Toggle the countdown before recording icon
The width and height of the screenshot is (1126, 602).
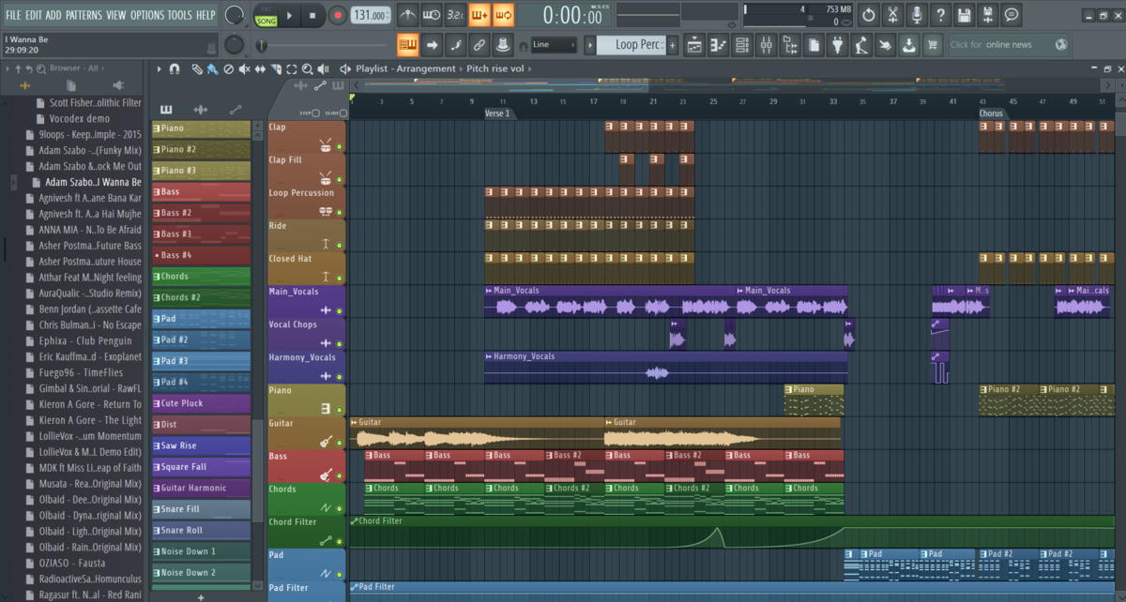(x=455, y=15)
